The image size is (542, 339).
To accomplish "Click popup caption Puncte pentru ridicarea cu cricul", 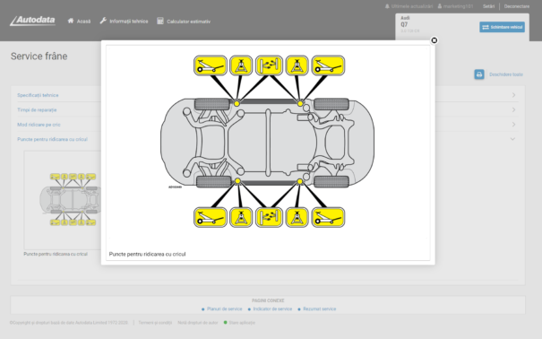I will 147,254.
